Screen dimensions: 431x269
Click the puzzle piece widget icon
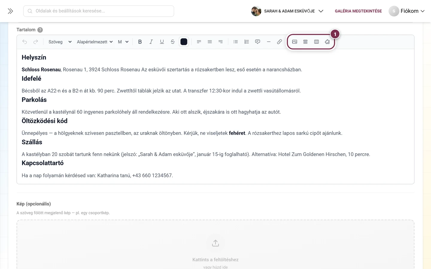pyautogui.click(x=327, y=42)
